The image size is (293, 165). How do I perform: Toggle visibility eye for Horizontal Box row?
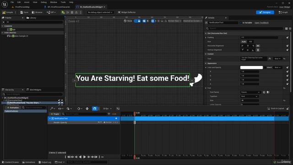(x=62, y=100)
